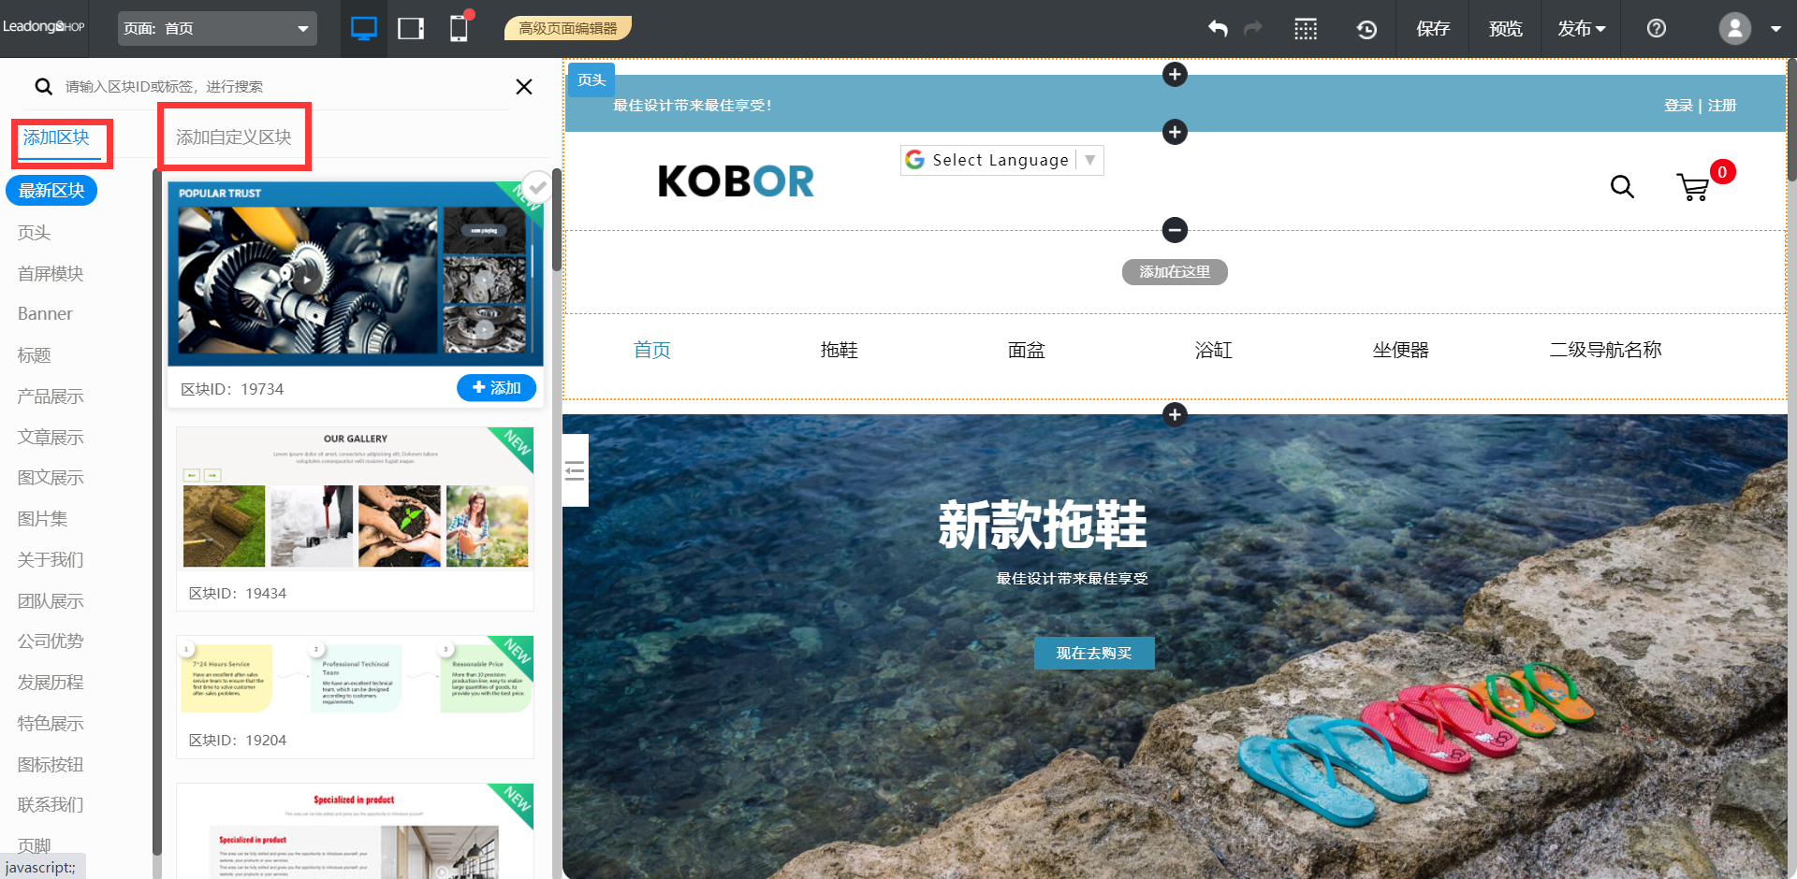Viewport: 1797px width, 879px height.
Task: Click the 添加 button for block 19734
Action: 496,388
